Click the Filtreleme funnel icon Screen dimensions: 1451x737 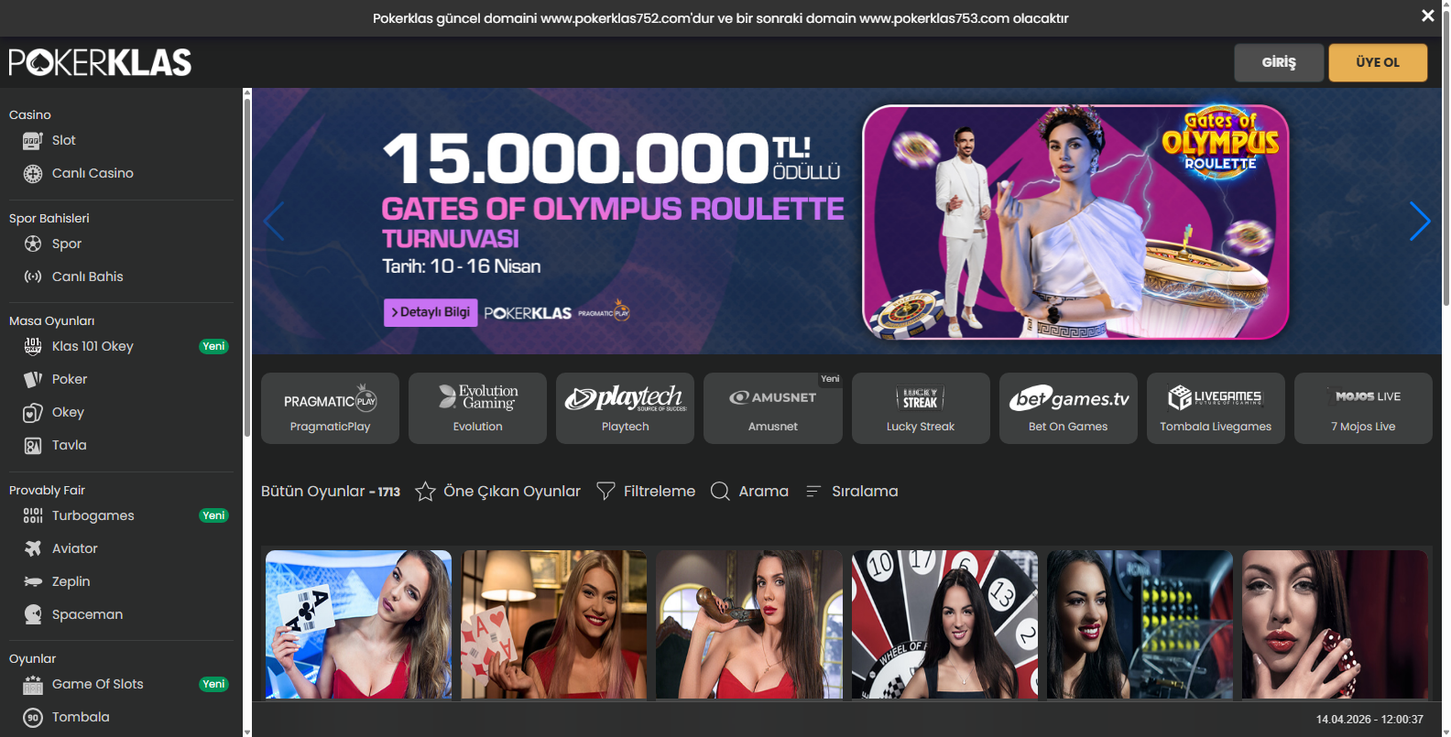coord(605,492)
